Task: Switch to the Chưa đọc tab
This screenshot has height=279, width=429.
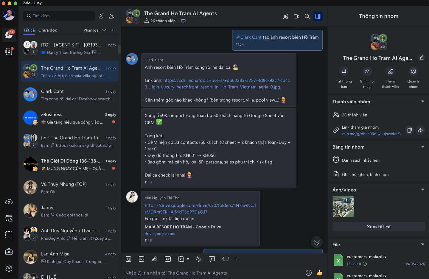Action: tap(48, 30)
